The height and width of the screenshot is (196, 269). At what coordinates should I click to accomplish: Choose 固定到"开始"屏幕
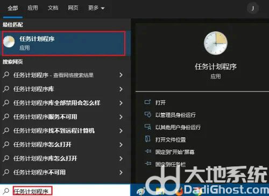[x=175, y=152]
